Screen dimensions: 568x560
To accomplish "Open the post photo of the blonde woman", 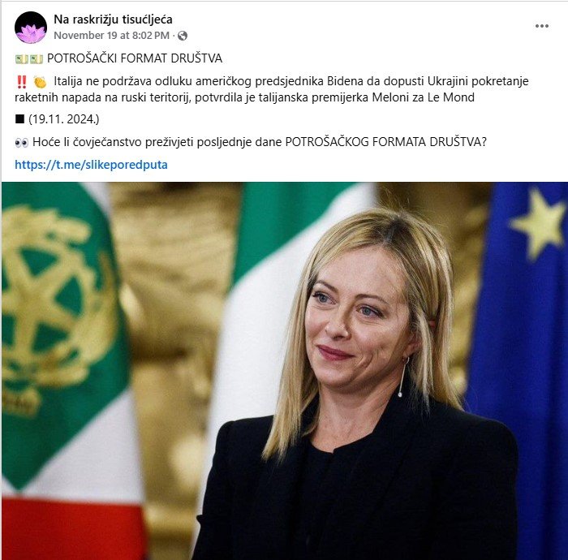I will click(284, 371).
